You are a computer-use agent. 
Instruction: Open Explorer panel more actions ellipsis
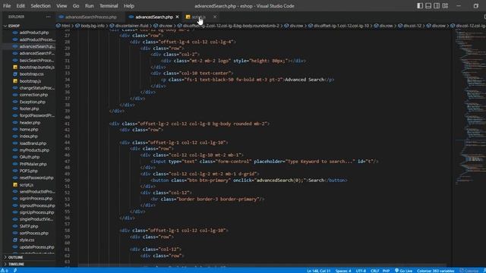click(48, 17)
